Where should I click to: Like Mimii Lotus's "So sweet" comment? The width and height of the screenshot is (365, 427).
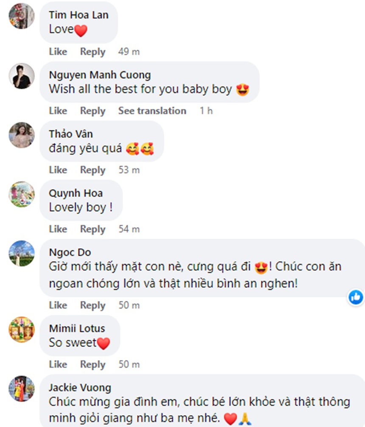[x=58, y=365]
